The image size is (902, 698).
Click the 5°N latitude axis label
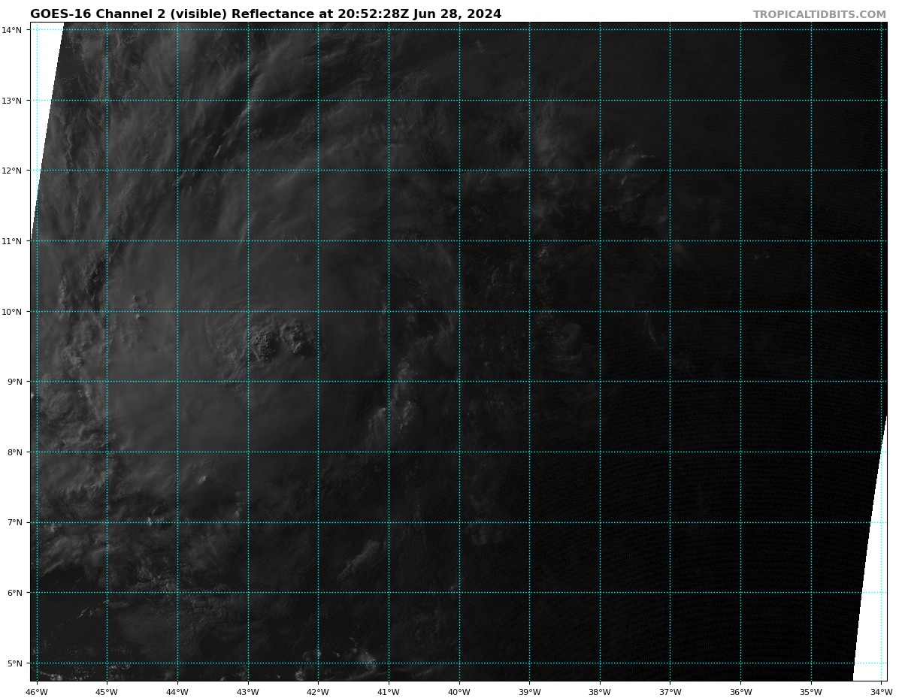(x=16, y=663)
